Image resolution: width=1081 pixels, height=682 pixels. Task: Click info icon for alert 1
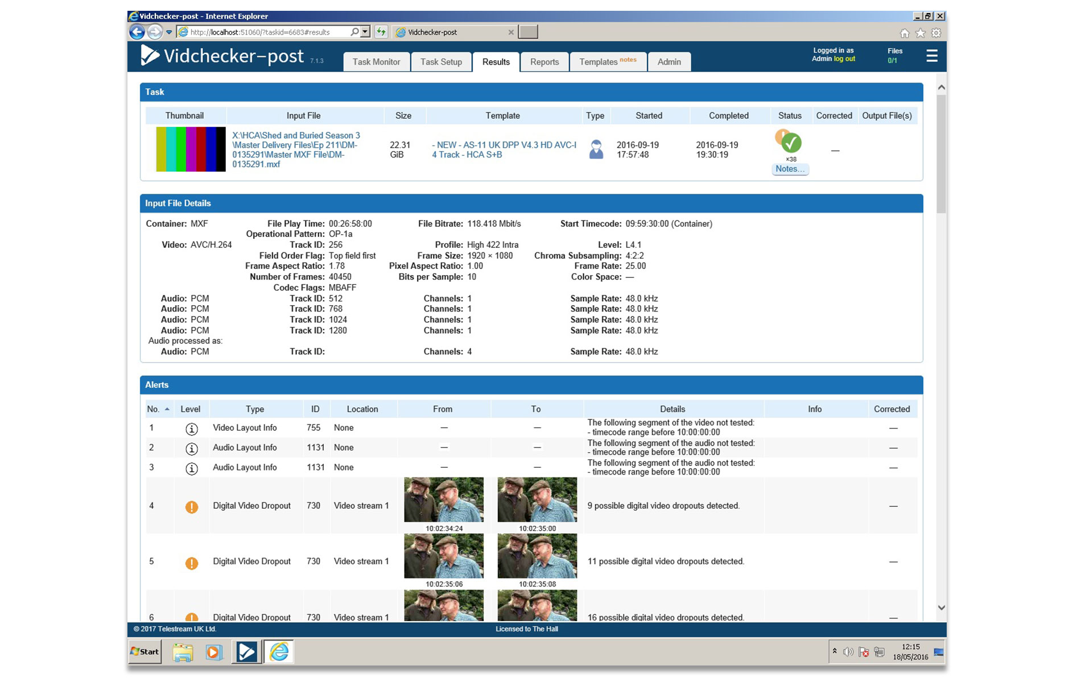tap(192, 429)
